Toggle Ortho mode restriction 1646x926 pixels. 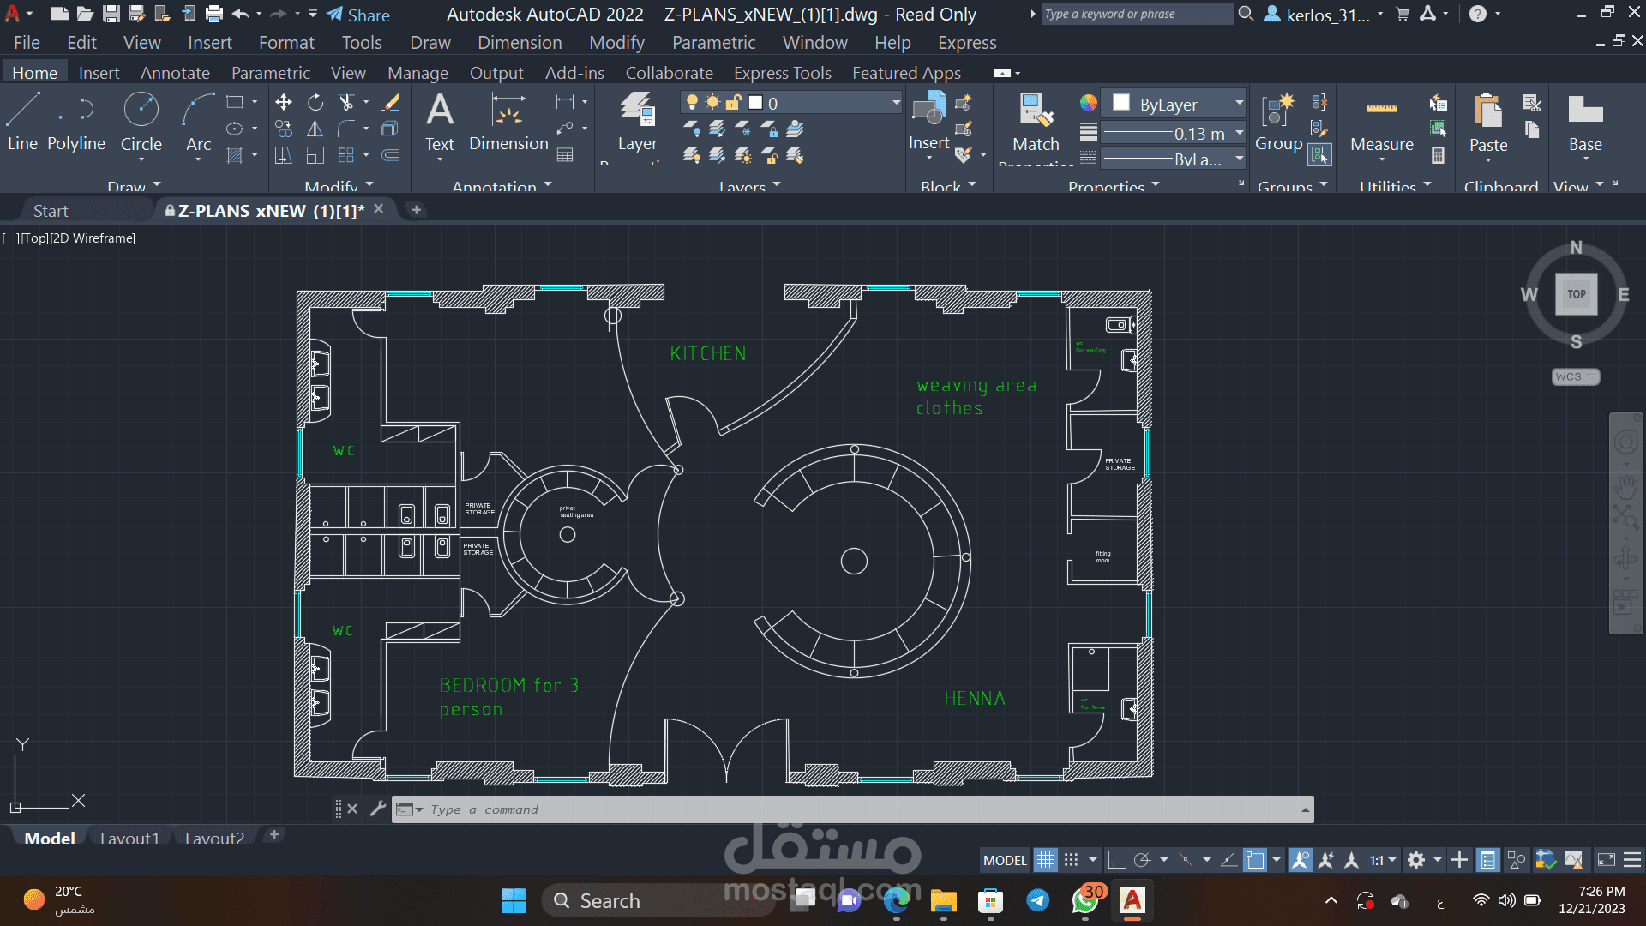pos(1115,860)
